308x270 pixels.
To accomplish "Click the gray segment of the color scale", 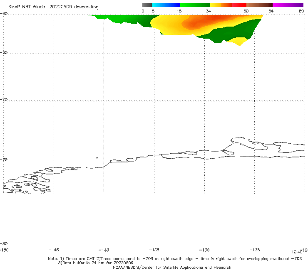I will (x=147, y=5).
